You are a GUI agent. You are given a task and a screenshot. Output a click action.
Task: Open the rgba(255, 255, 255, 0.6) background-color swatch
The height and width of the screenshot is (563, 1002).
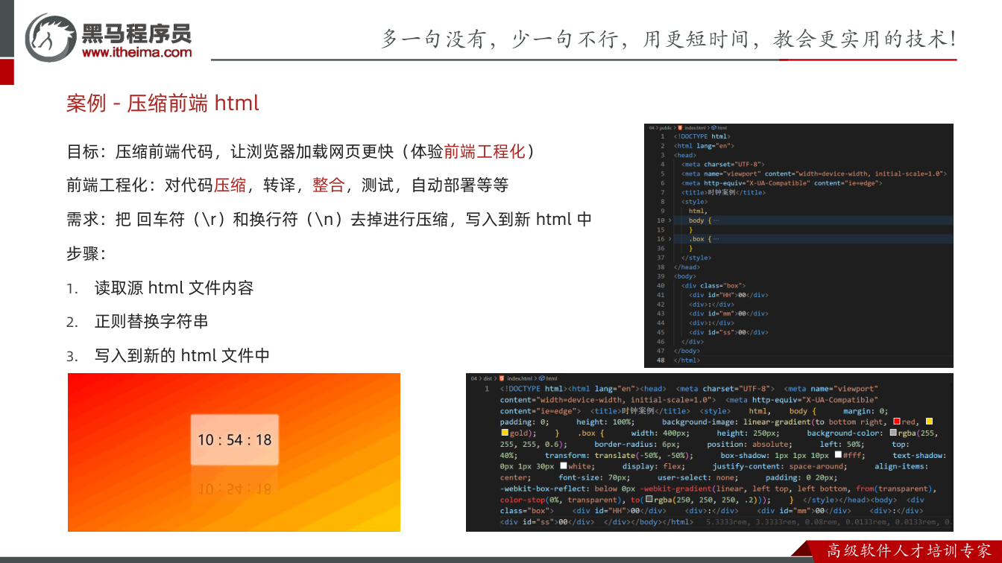pyautogui.click(x=893, y=433)
